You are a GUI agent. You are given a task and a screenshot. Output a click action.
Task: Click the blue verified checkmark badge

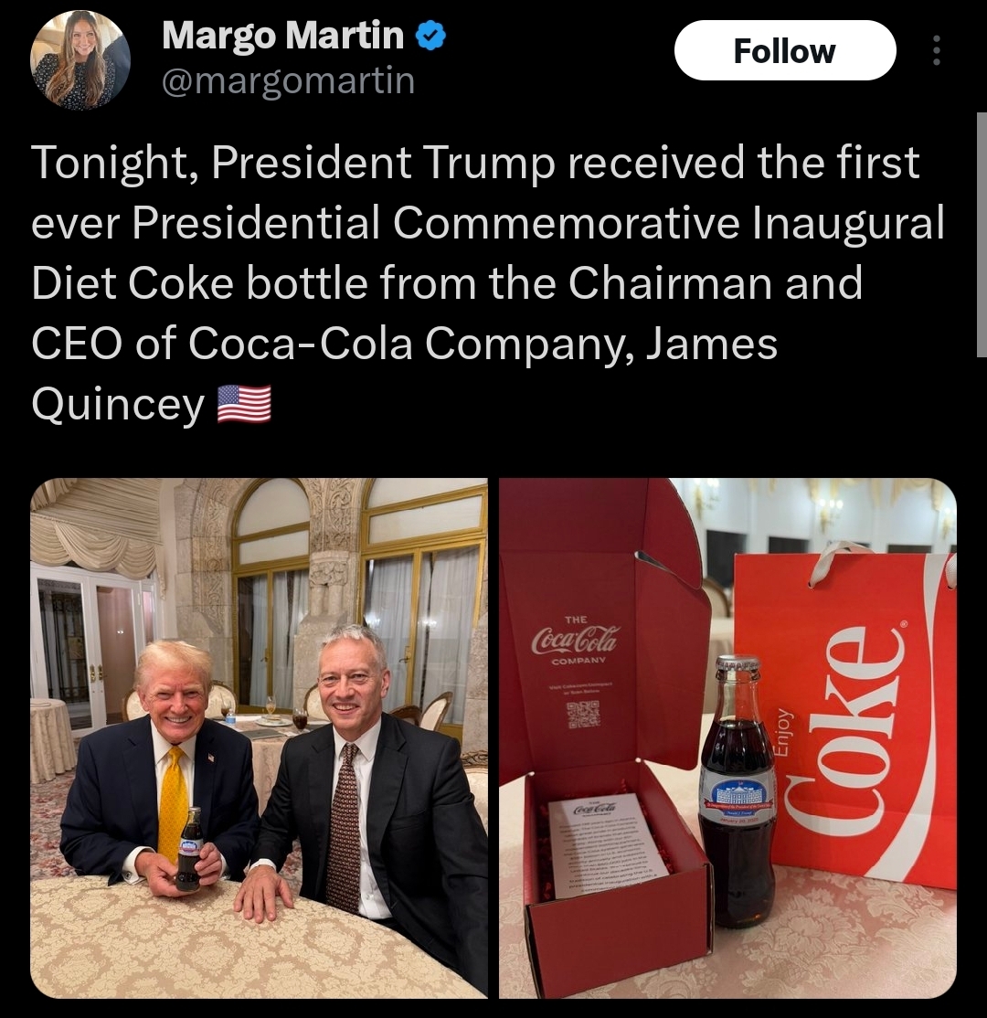(430, 35)
